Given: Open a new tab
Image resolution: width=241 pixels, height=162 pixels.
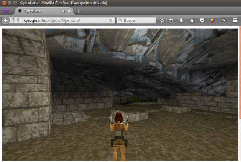Looking at the screenshot, I should [78, 11].
